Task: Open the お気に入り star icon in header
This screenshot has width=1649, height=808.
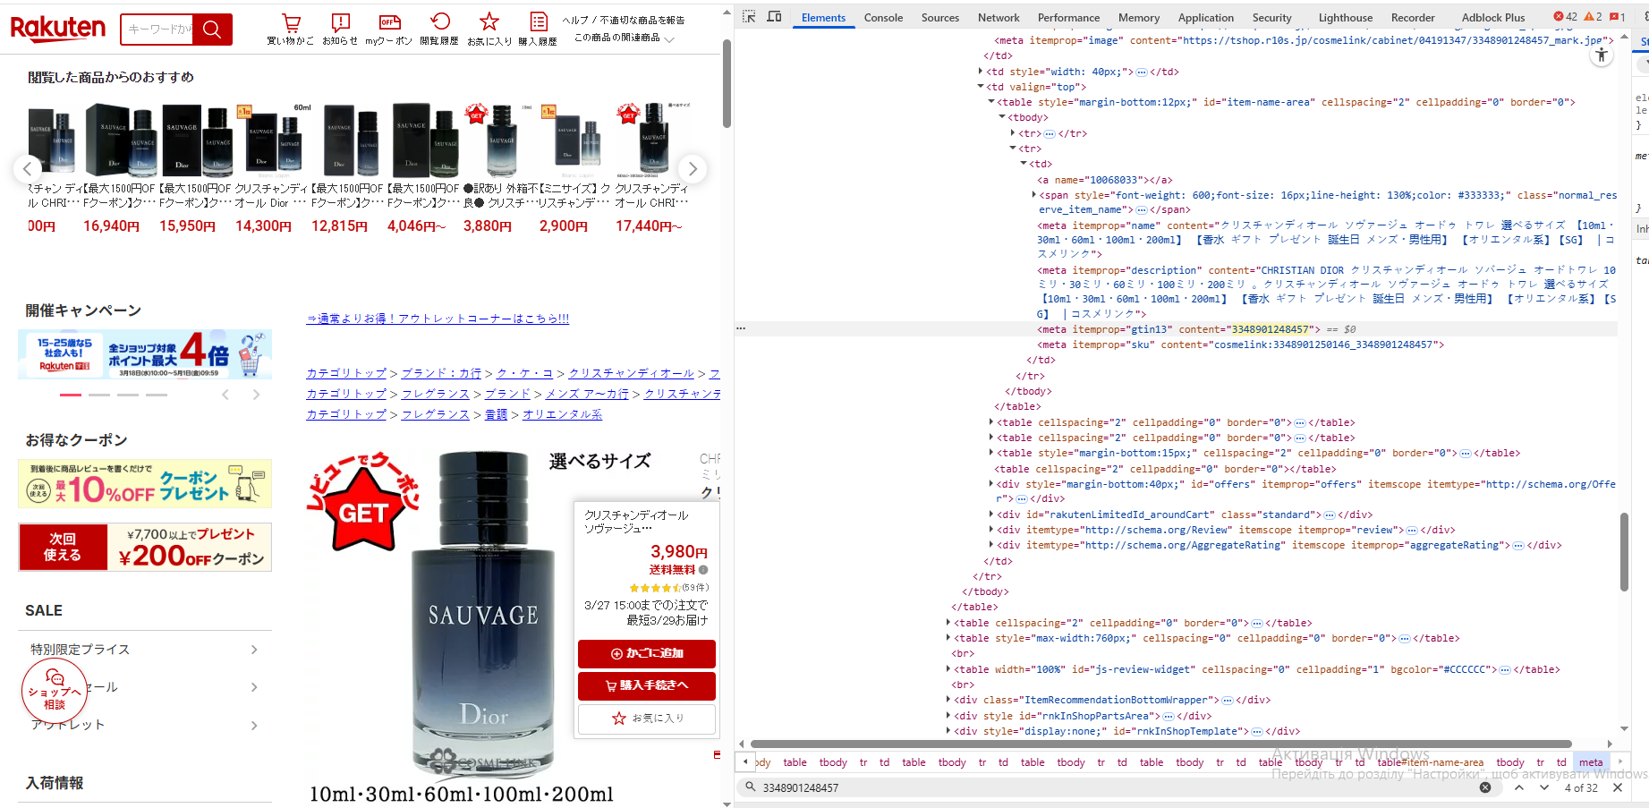Action: tap(489, 29)
